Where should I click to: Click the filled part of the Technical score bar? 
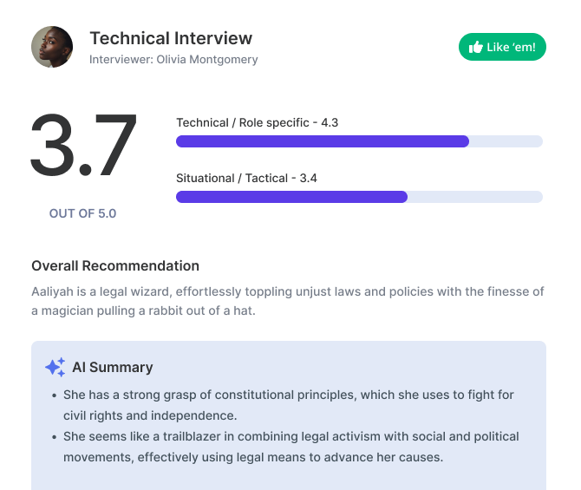pyautogui.click(x=322, y=141)
